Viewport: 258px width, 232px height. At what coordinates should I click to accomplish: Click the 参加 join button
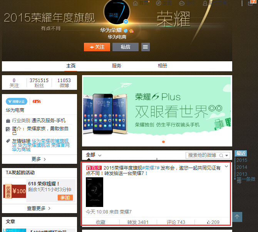point(65,197)
